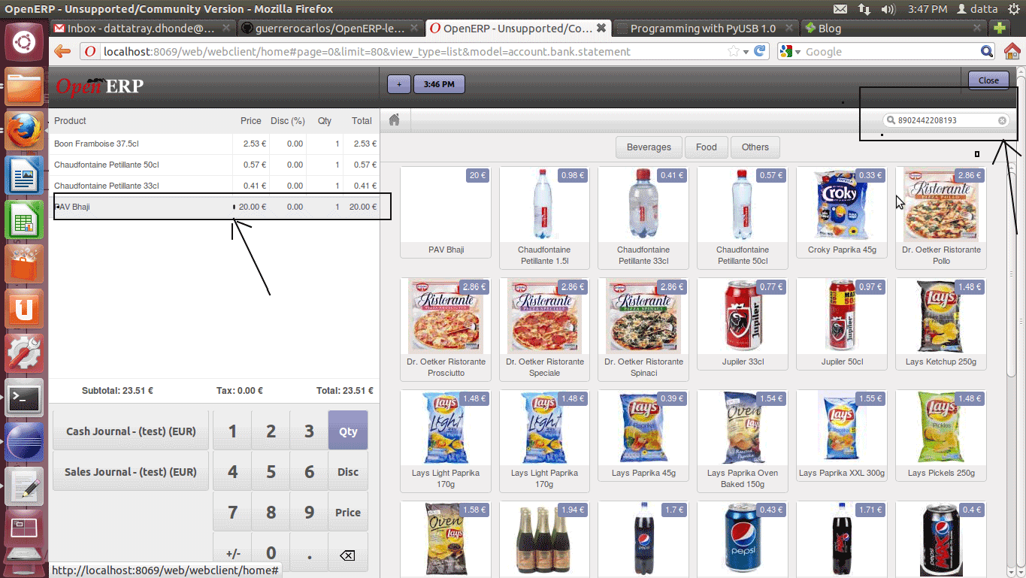Select the 3:46 PM order
Image resolution: width=1026 pixels, height=578 pixels.
439,84
